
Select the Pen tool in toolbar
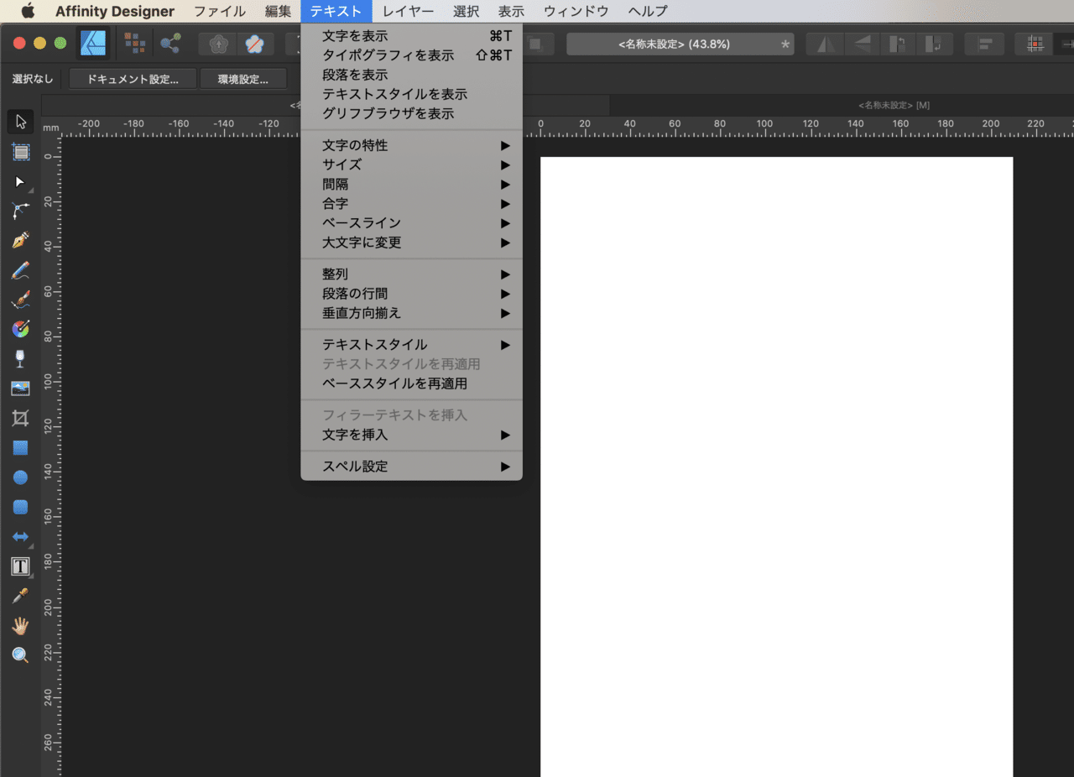pos(20,241)
